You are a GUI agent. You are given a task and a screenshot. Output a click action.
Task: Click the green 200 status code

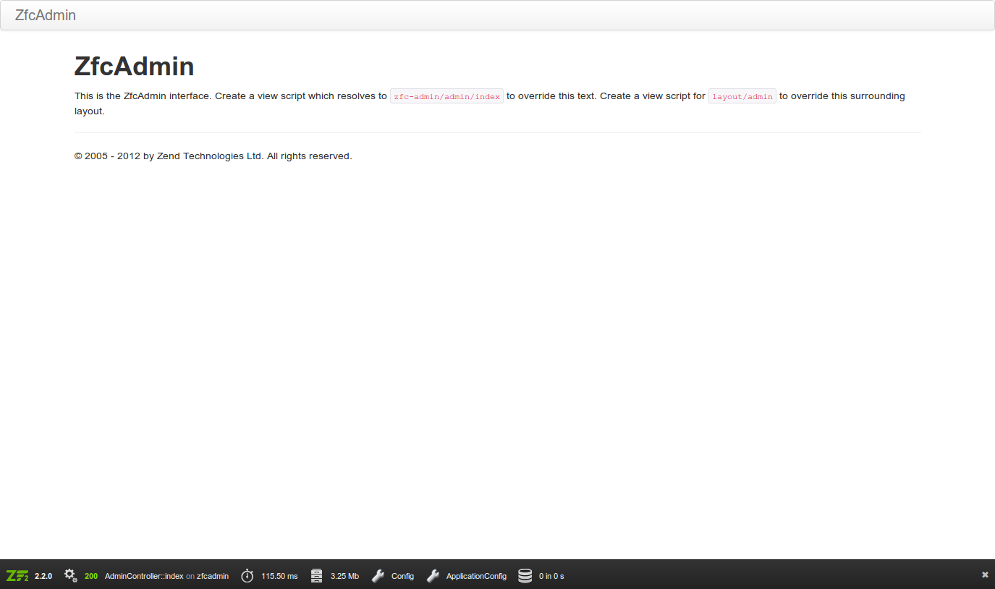coord(91,576)
